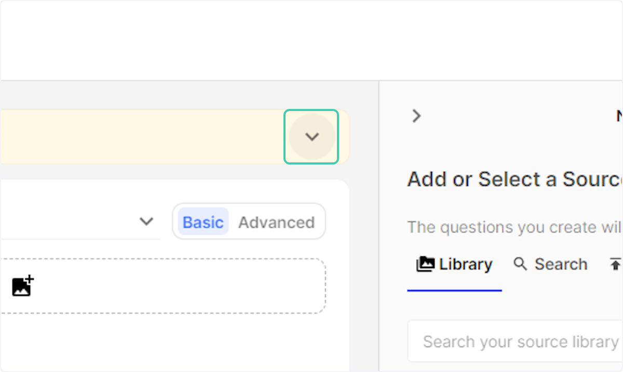Click the magnifier icon beside Search
This screenshot has width=623, height=372.
[x=520, y=264]
